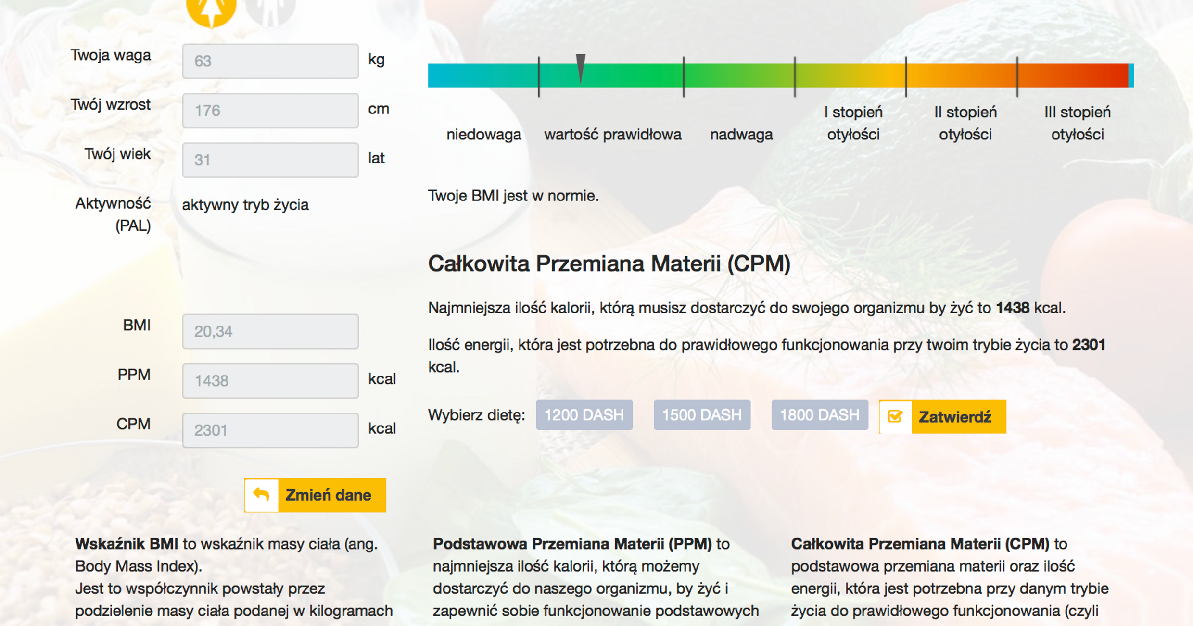Click the blue niedowaga scale segment
The image size is (1193, 626).
[482, 75]
